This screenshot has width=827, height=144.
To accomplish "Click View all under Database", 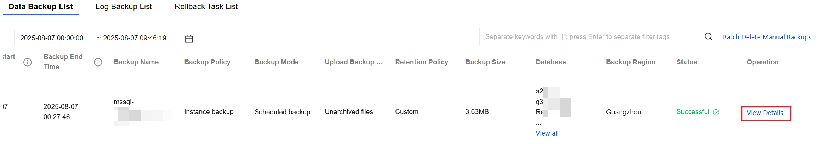I will click(x=547, y=133).
